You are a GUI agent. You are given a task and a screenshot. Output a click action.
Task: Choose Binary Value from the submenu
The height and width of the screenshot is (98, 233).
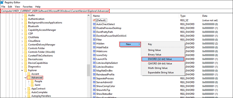[163, 55]
